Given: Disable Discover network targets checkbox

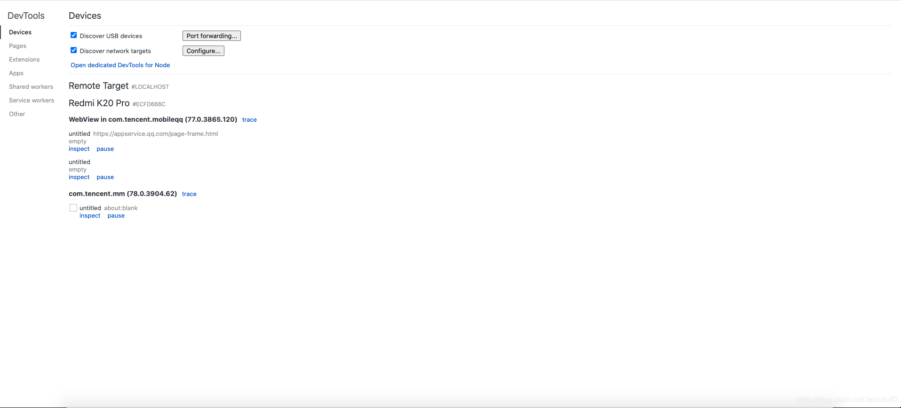Looking at the screenshot, I should [73, 50].
